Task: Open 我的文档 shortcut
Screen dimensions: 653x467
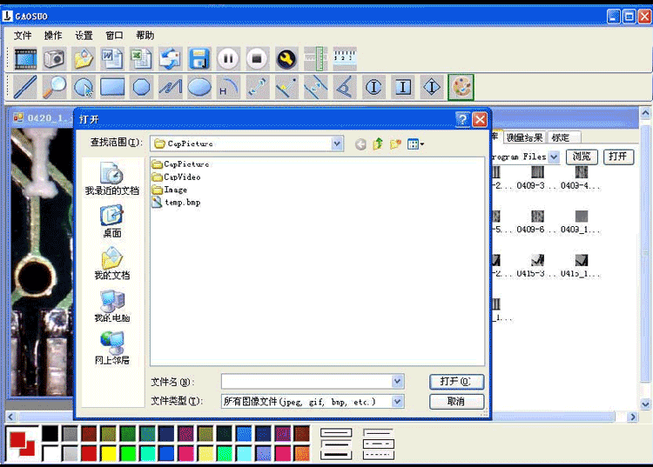Action: 112,264
